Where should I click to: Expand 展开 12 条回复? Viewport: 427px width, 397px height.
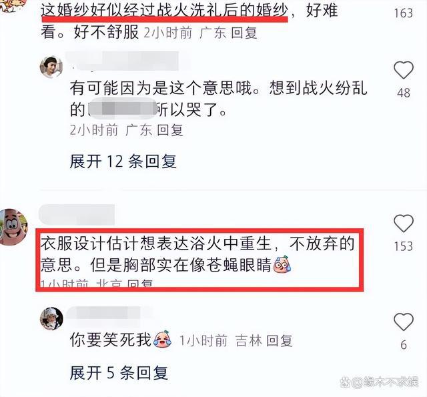(123, 161)
